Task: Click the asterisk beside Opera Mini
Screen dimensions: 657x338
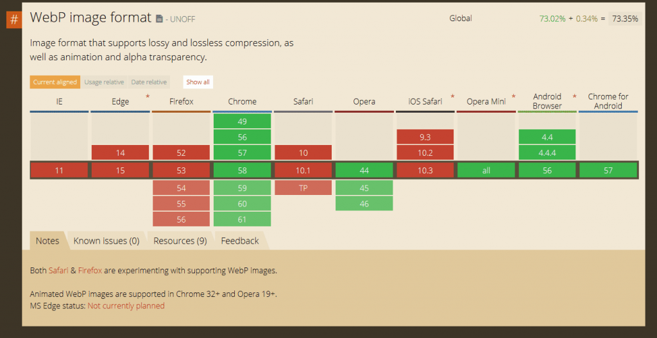Action: pos(513,97)
